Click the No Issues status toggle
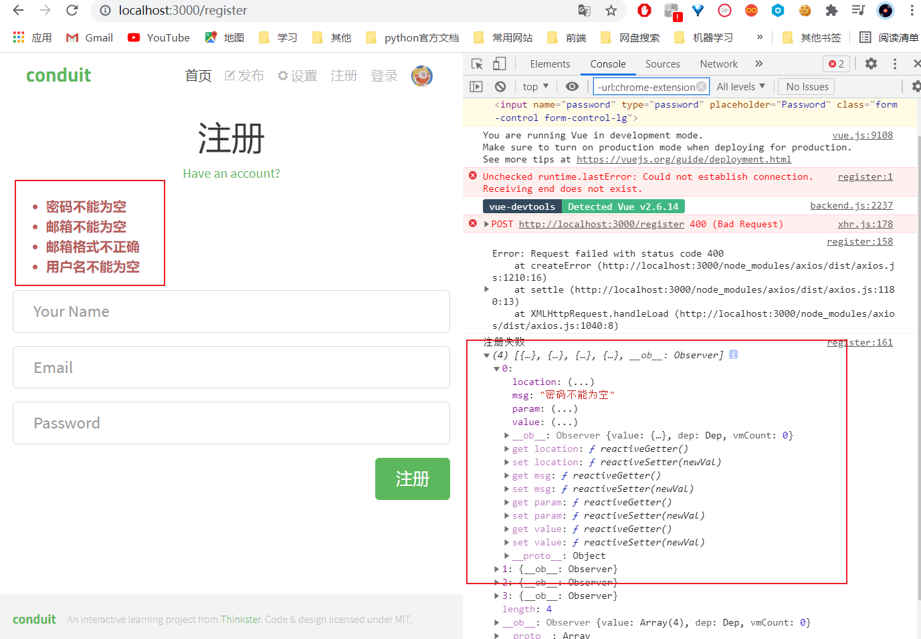Screen dimensions: 921x639 806,86
